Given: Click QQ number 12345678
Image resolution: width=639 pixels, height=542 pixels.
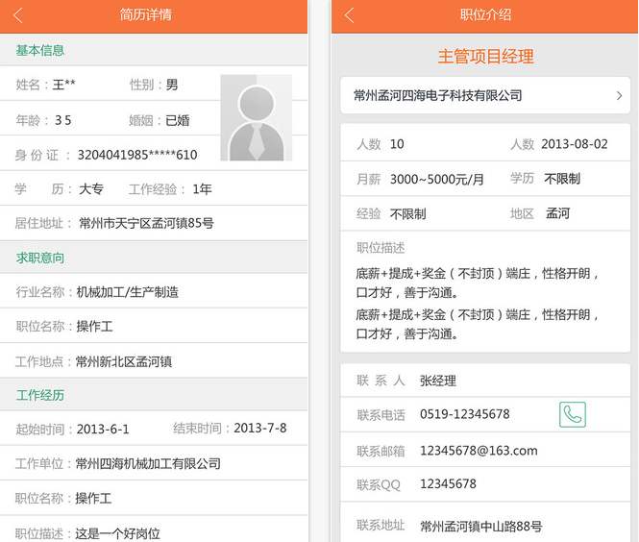Looking at the screenshot, I should click(x=448, y=484).
